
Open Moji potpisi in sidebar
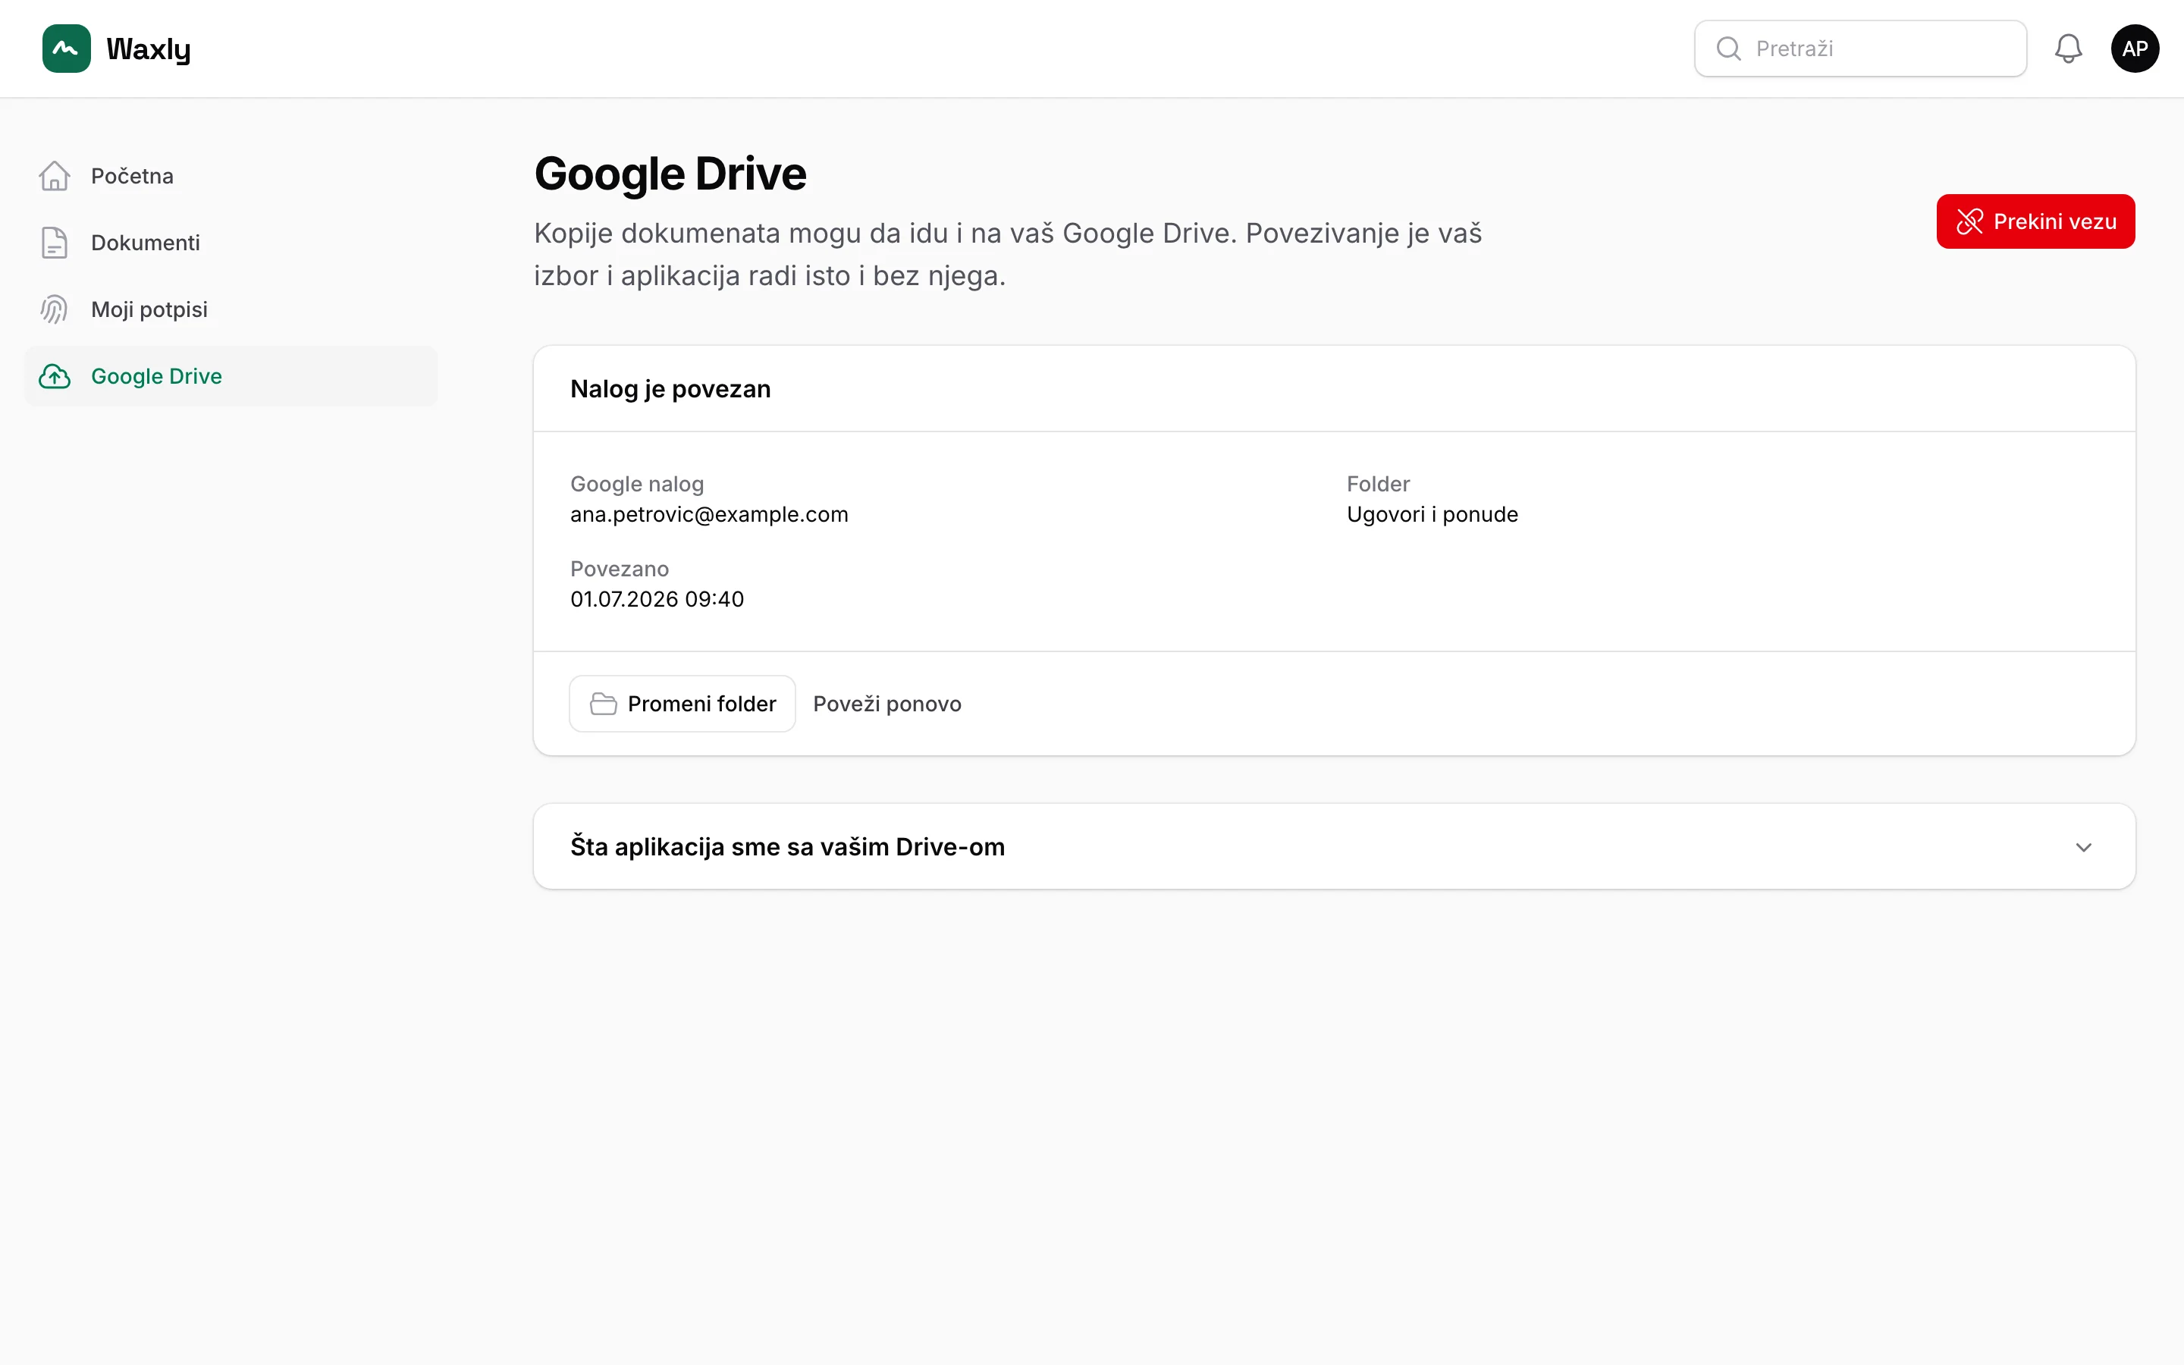pyautogui.click(x=231, y=309)
